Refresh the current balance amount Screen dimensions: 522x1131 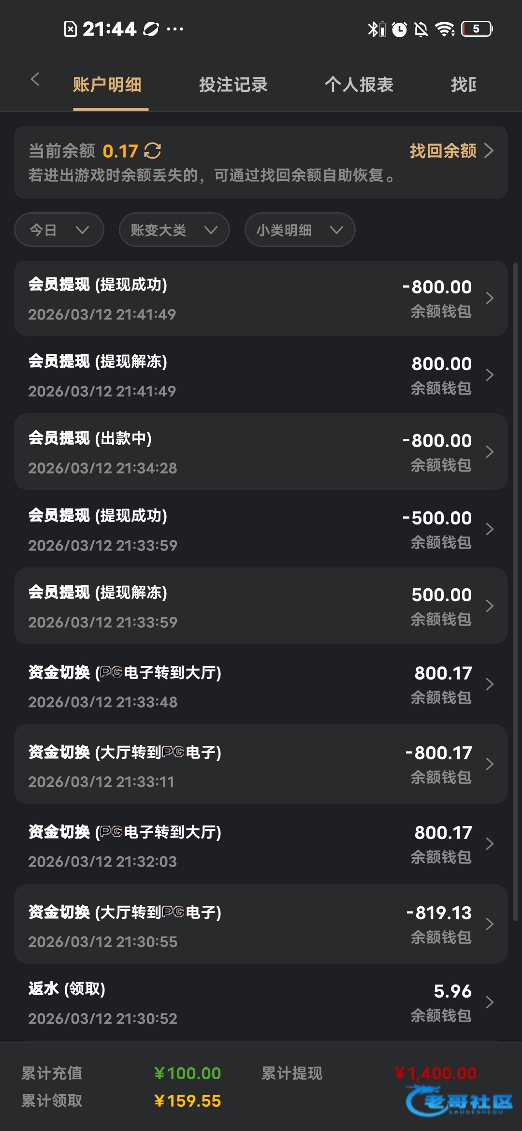point(153,151)
